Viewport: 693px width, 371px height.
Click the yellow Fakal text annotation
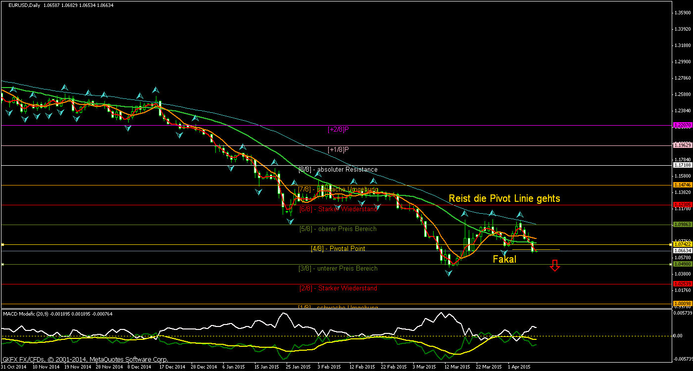tap(504, 259)
